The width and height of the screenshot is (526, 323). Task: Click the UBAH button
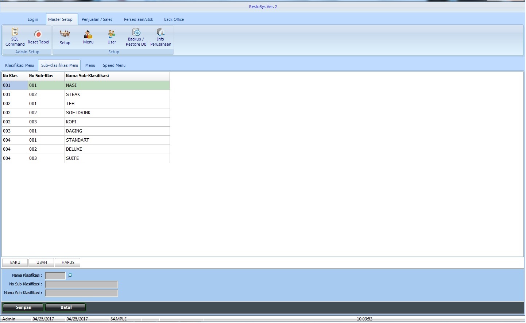[x=42, y=262]
